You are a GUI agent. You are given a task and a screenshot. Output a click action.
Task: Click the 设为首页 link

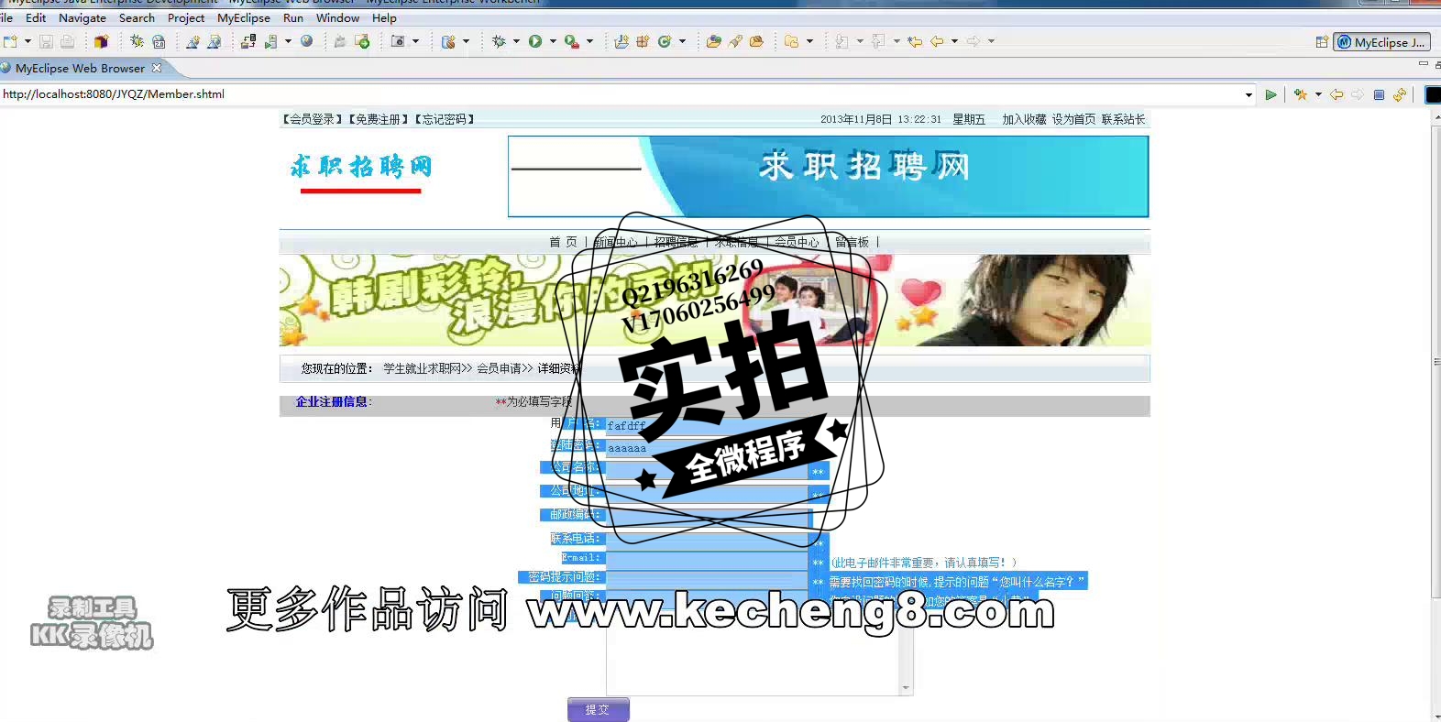point(1073,119)
